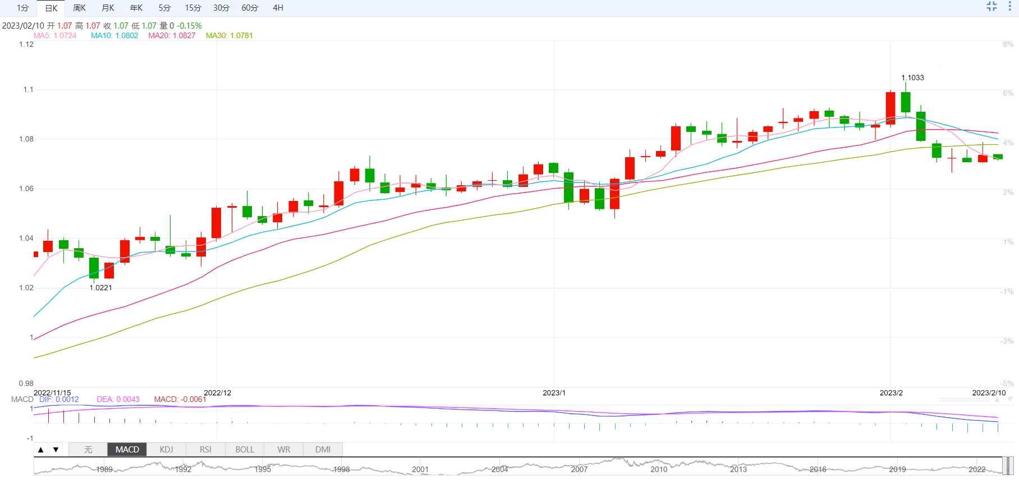Open the three-dot more options menu
The image size is (1019, 494).
(1009, 7)
